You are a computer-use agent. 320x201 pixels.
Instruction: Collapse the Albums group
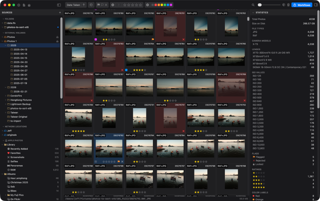tap(2, 174)
